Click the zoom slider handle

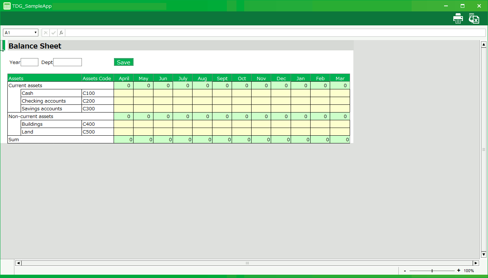click(432, 271)
